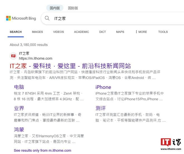Go to the MAPS tab
The height and width of the screenshot is (154, 184).
120,32
